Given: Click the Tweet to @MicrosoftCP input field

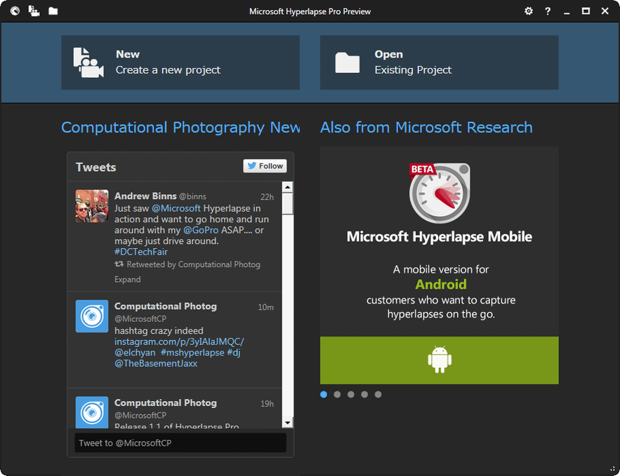Looking at the screenshot, I should point(180,443).
